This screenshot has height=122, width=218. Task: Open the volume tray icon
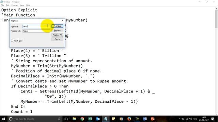click(x=191, y=119)
